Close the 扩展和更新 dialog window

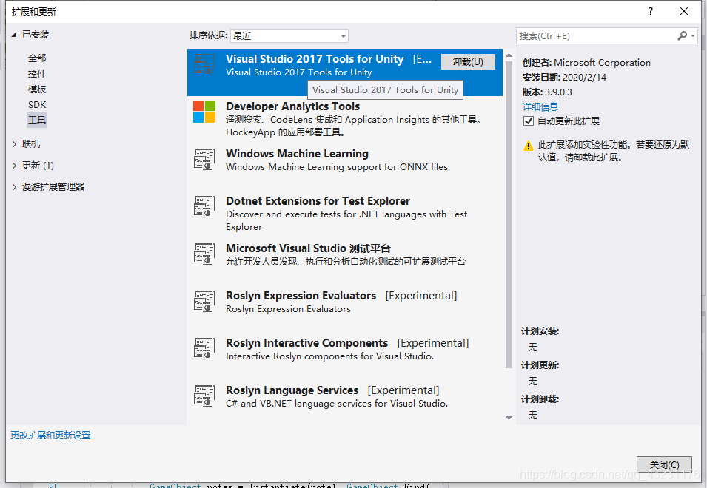click(683, 11)
